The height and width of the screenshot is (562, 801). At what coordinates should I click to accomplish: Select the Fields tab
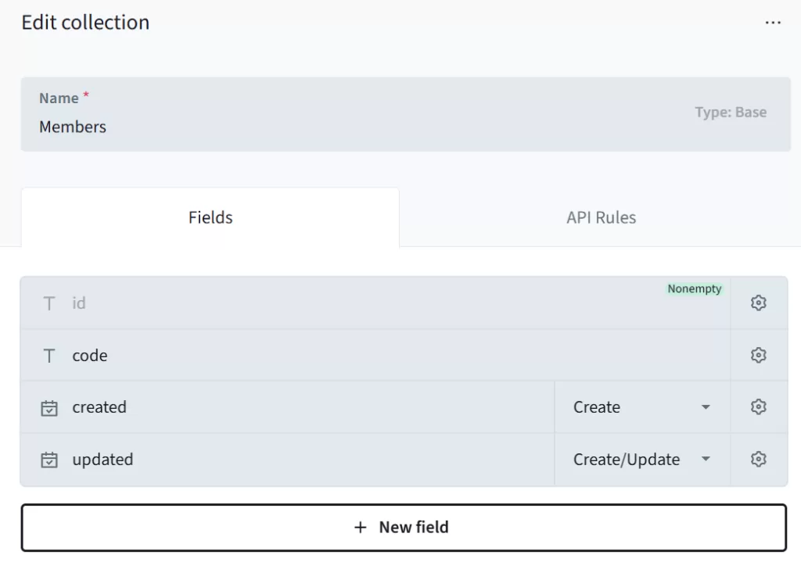tap(210, 217)
